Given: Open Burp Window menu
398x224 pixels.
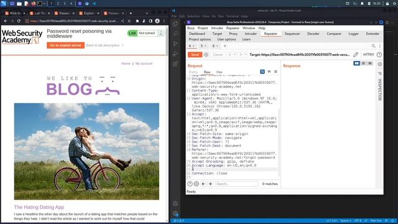Looking at the screenshot, I should point(249,28).
